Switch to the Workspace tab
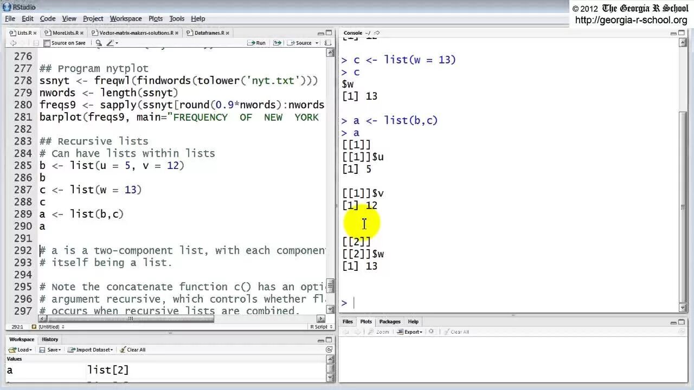Screen dimensions: 694x390 [22, 340]
